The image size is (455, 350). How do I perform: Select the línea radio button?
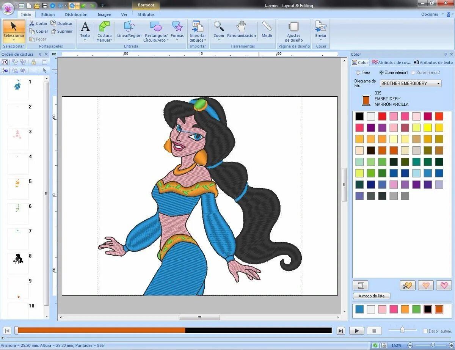(358, 72)
